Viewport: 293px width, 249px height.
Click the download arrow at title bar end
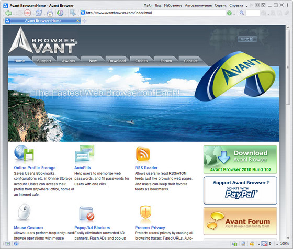coord(287,5)
